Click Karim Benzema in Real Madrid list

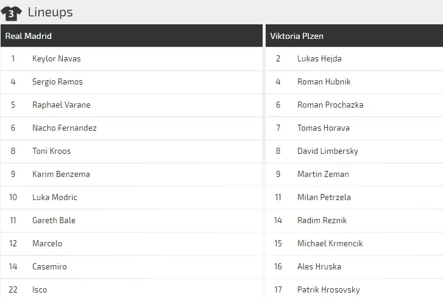(x=61, y=175)
